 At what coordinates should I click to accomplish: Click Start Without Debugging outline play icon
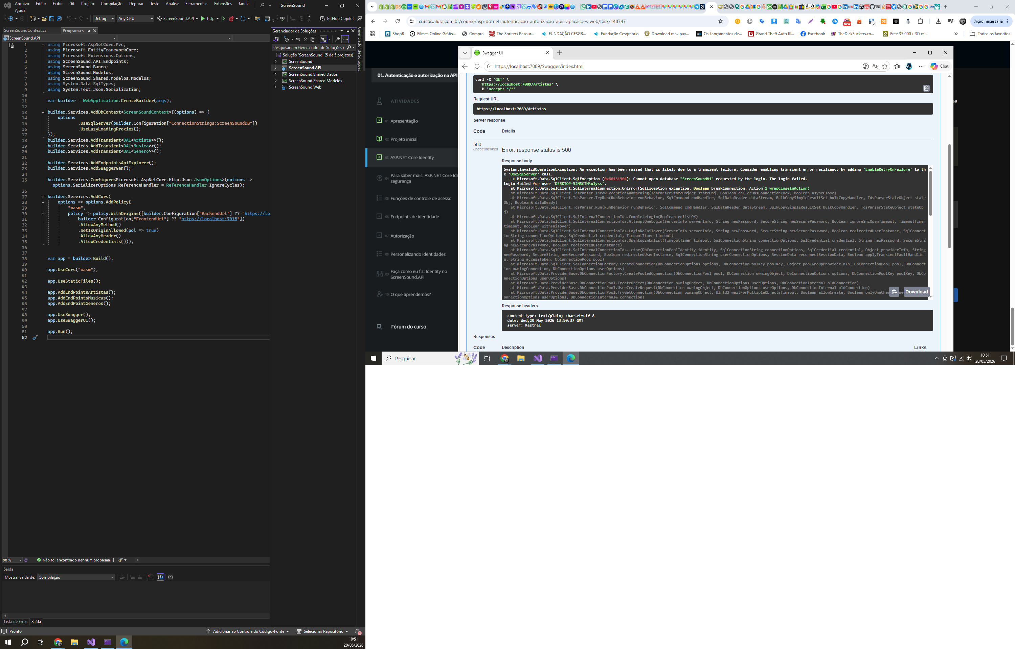click(x=223, y=19)
